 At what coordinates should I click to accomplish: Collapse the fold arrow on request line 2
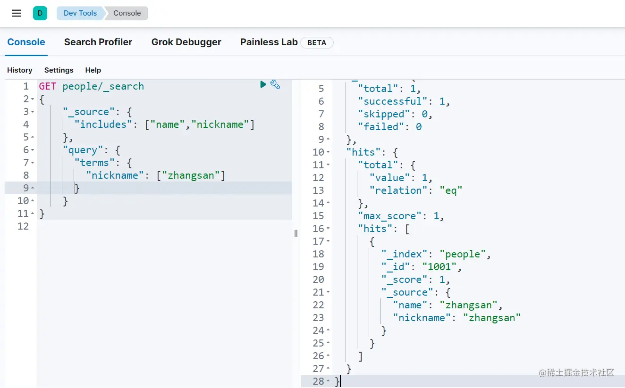point(33,99)
